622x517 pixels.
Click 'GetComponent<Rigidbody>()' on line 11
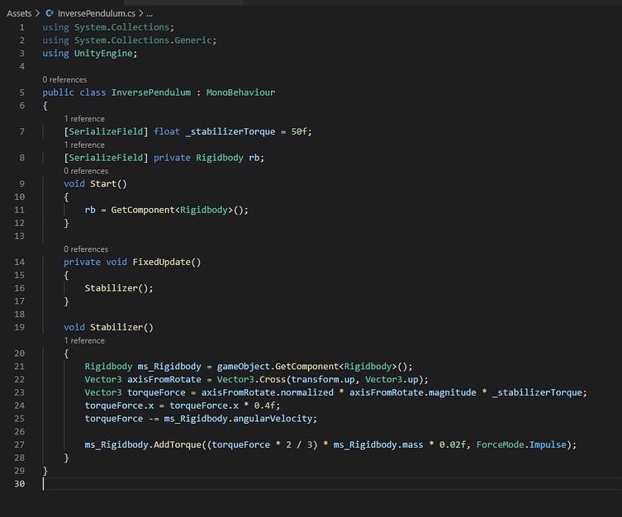tap(177, 210)
